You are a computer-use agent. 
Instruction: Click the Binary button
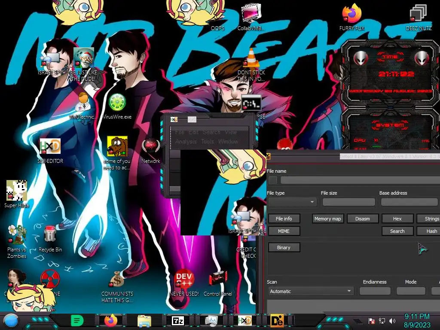[x=284, y=247]
